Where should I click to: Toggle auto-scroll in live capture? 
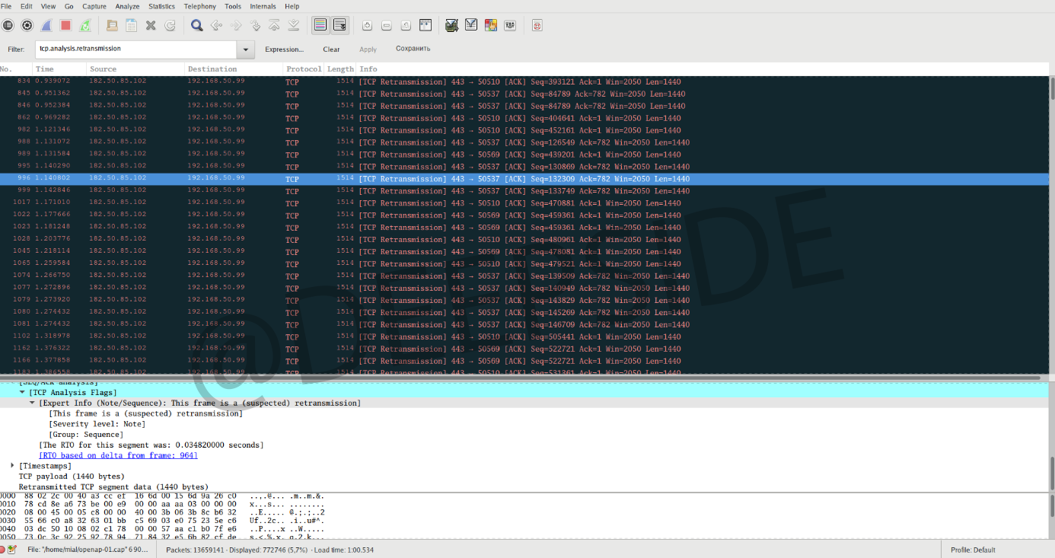point(339,25)
